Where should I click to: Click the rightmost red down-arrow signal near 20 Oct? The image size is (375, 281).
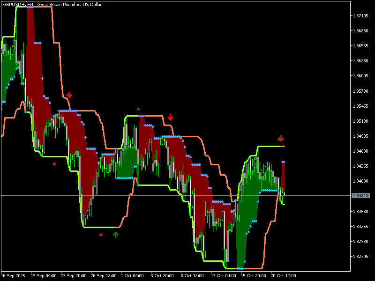(x=281, y=139)
